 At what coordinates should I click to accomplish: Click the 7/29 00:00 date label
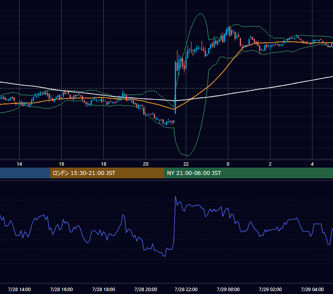tap(228, 289)
